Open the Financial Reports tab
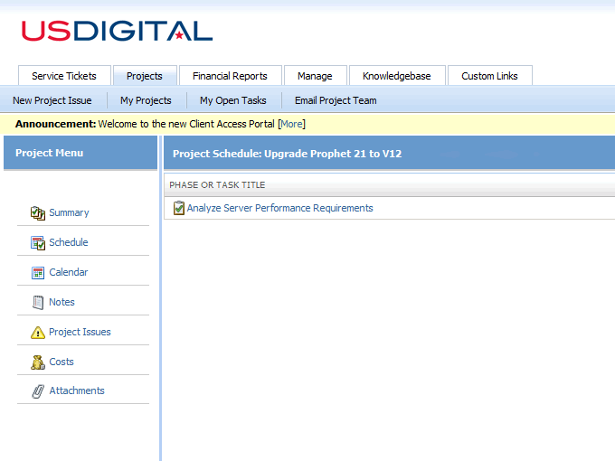Screen dimensions: 615x461 click(x=231, y=76)
